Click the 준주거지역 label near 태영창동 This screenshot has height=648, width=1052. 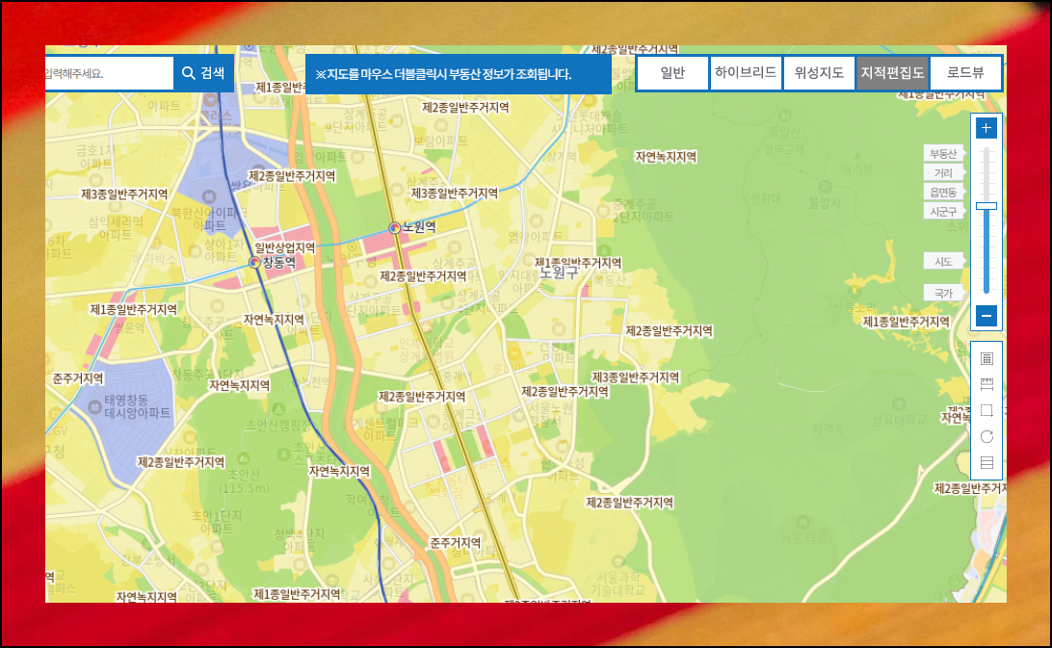point(78,378)
